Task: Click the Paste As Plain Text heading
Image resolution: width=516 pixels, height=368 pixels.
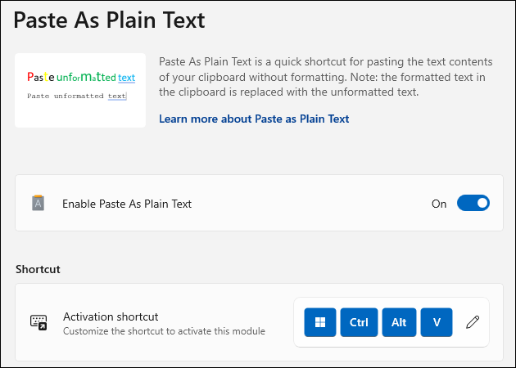Action: coord(109,20)
